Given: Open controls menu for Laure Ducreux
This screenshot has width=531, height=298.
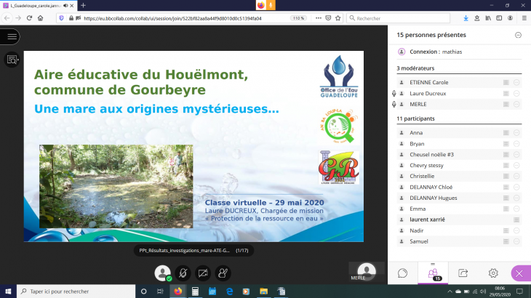Looking at the screenshot, I should tap(516, 94).
